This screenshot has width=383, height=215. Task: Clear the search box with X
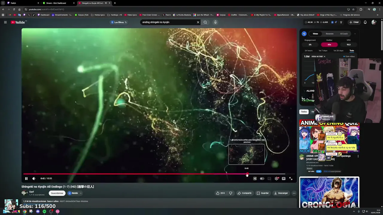[x=198, y=22]
